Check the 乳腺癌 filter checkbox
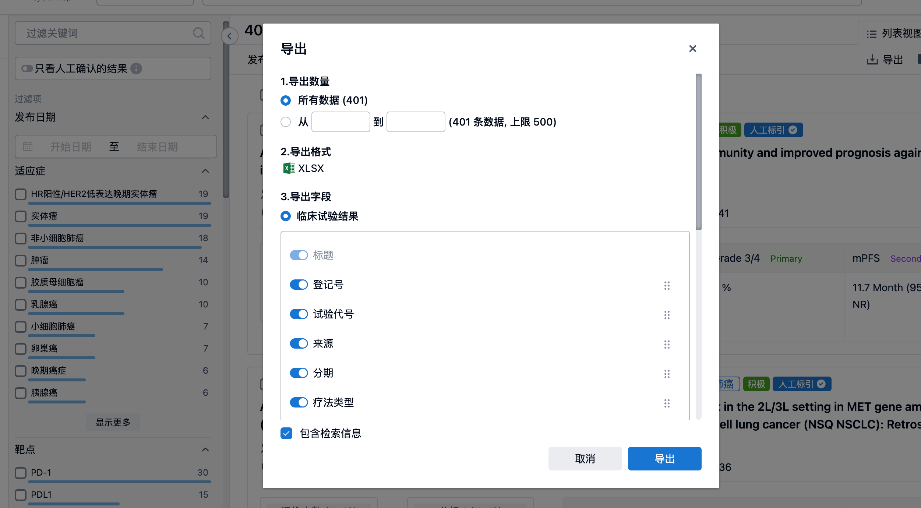 (21, 304)
